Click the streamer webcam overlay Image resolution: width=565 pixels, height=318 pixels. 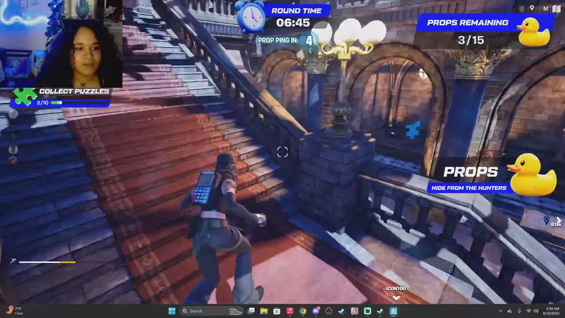[x=61, y=44]
